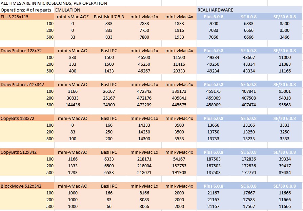The width and height of the screenshot is (303, 211).
Task: Click the 'Operations; # of repeats' cell
Action: [26, 10]
